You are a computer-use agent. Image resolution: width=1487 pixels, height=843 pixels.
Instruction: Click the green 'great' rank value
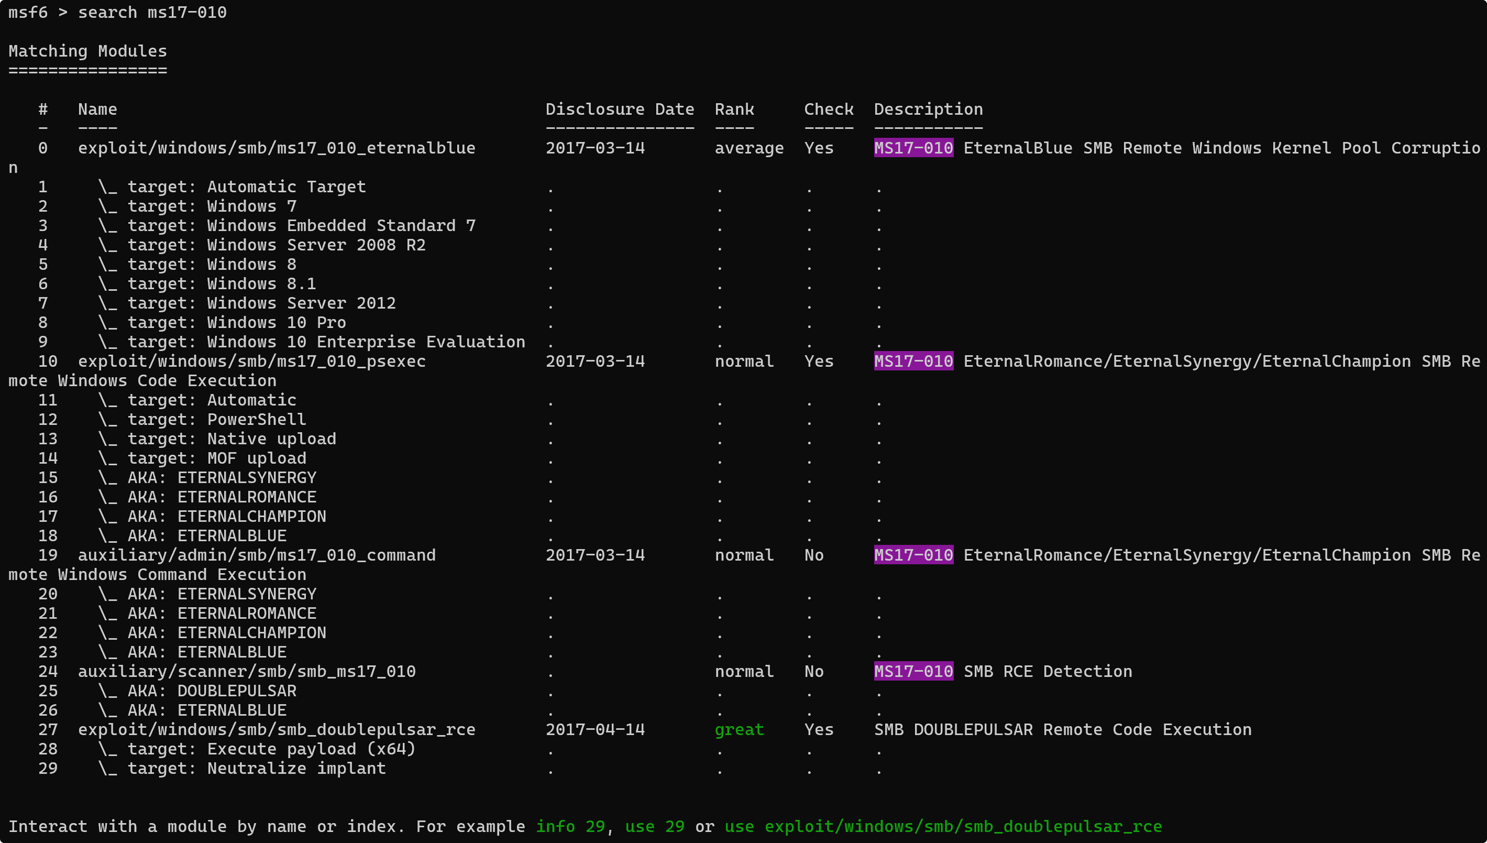(739, 729)
